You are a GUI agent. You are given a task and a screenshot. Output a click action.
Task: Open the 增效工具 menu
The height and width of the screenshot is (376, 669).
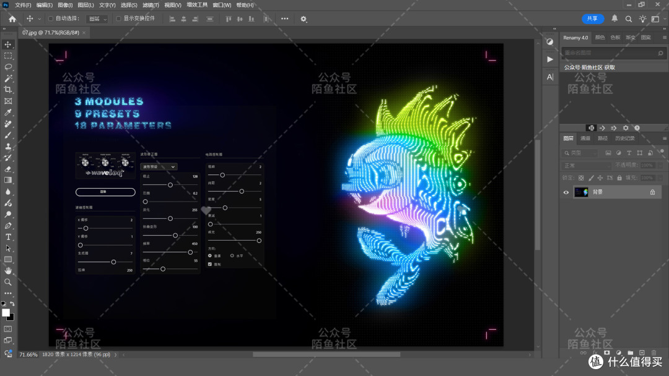[x=197, y=5]
